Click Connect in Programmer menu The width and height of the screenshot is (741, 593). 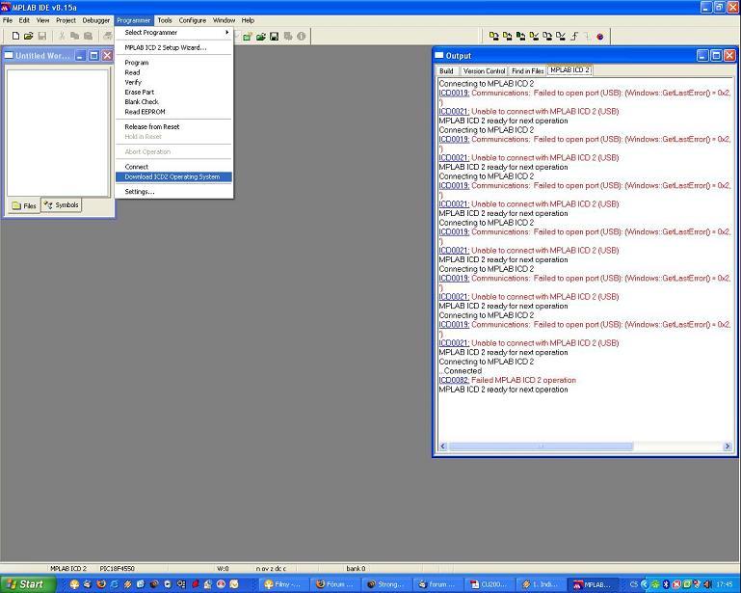[173, 167]
